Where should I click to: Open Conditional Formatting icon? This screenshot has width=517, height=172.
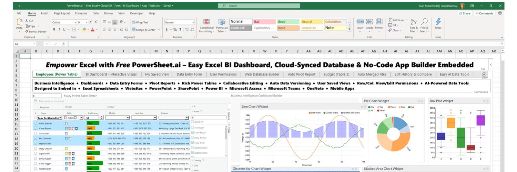(207, 22)
